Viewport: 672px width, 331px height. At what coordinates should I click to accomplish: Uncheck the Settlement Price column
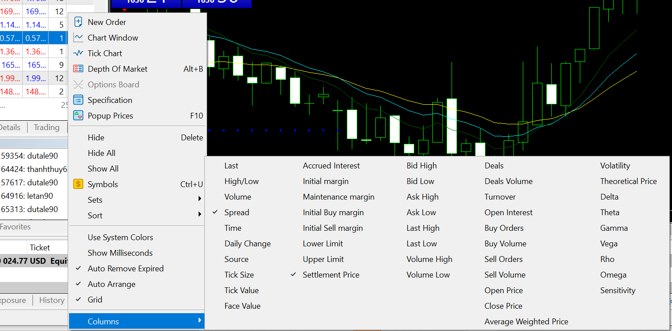[x=331, y=274]
